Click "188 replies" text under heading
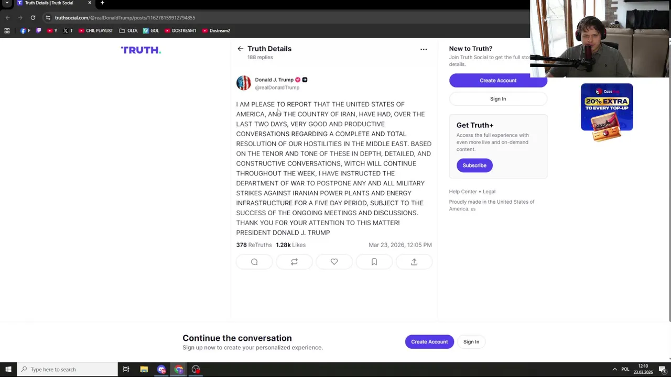 pyautogui.click(x=260, y=57)
